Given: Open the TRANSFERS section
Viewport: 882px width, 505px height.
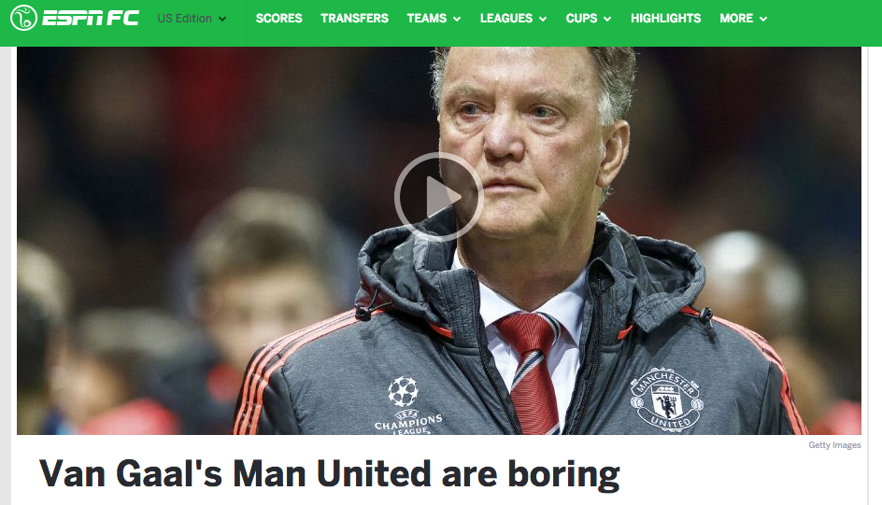Looking at the screenshot, I should pos(354,19).
